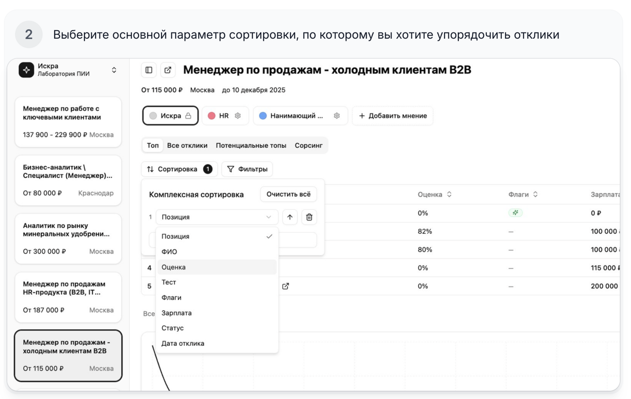Image resolution: width=631 pixels, height=399 pixels.
Task: Select Оценка in the sort list
Action: click(x=174, y=267)
